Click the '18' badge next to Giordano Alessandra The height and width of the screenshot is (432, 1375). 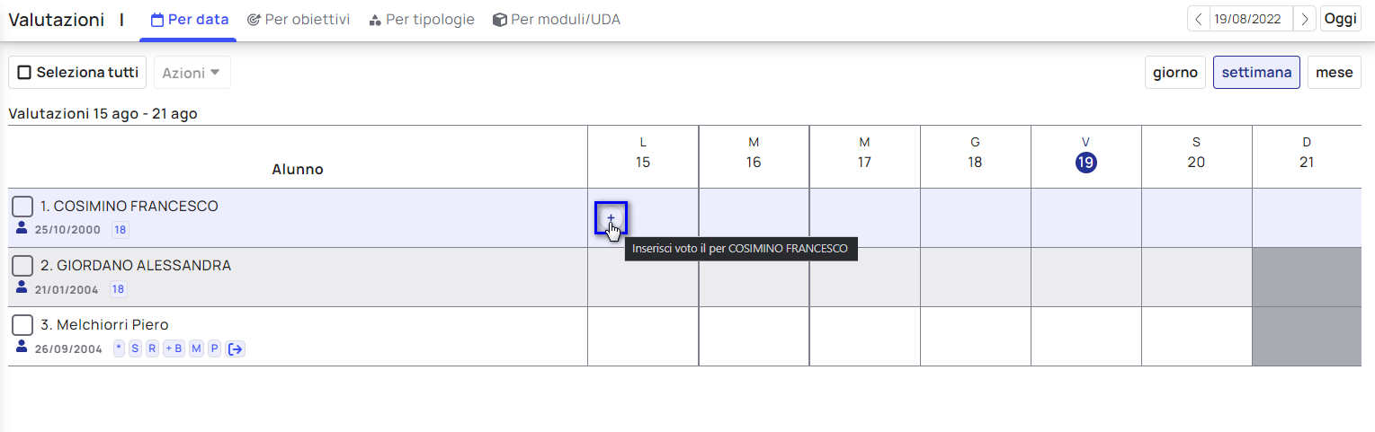(118, 289)
